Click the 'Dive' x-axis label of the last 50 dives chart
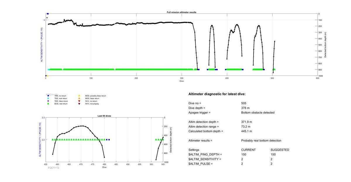 coord(104,167)
